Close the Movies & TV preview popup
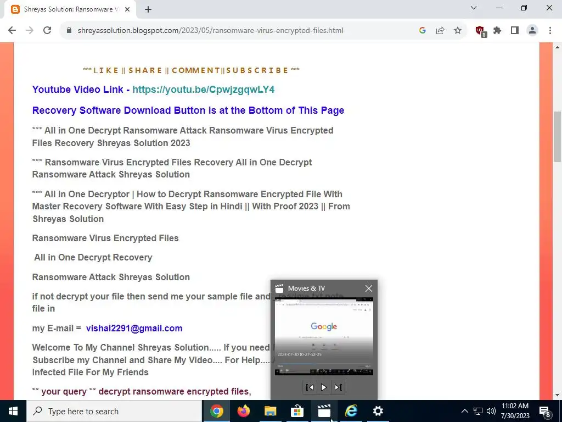562x422 pixels. tap(368, 288)
